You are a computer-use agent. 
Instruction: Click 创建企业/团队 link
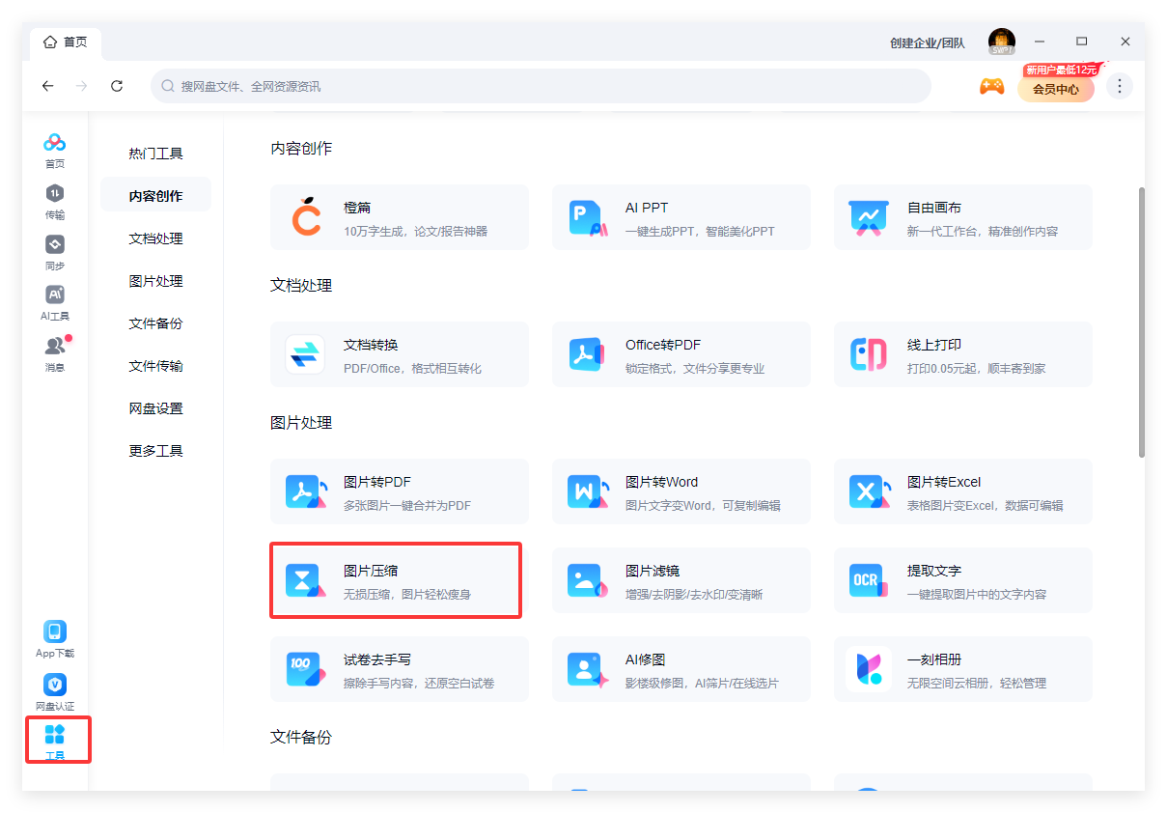coord(927,42)
